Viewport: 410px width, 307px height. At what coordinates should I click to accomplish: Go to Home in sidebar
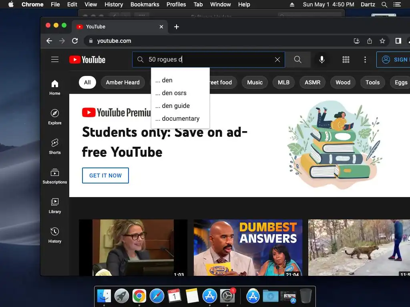(x=54, y=88)
